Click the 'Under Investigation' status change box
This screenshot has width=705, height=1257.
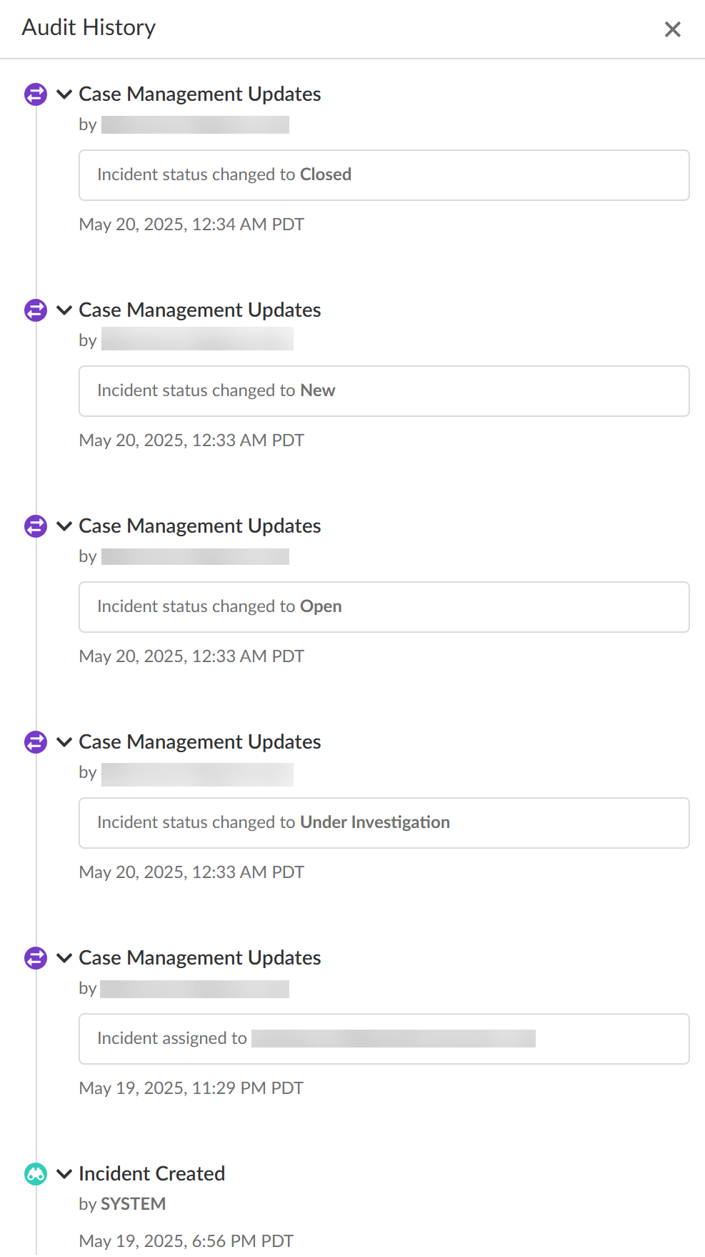(x=384, y=823)
